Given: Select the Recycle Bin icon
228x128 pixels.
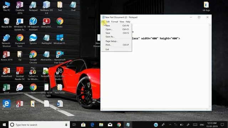Looking at the screenshot, I should (x=6, y=23).
